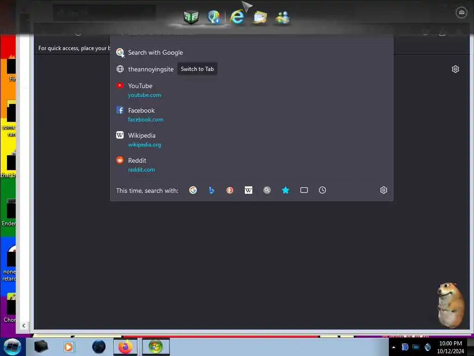Open the Reddit suggestion
This screenshot has height=356, width=474.
tap(251, 165)
